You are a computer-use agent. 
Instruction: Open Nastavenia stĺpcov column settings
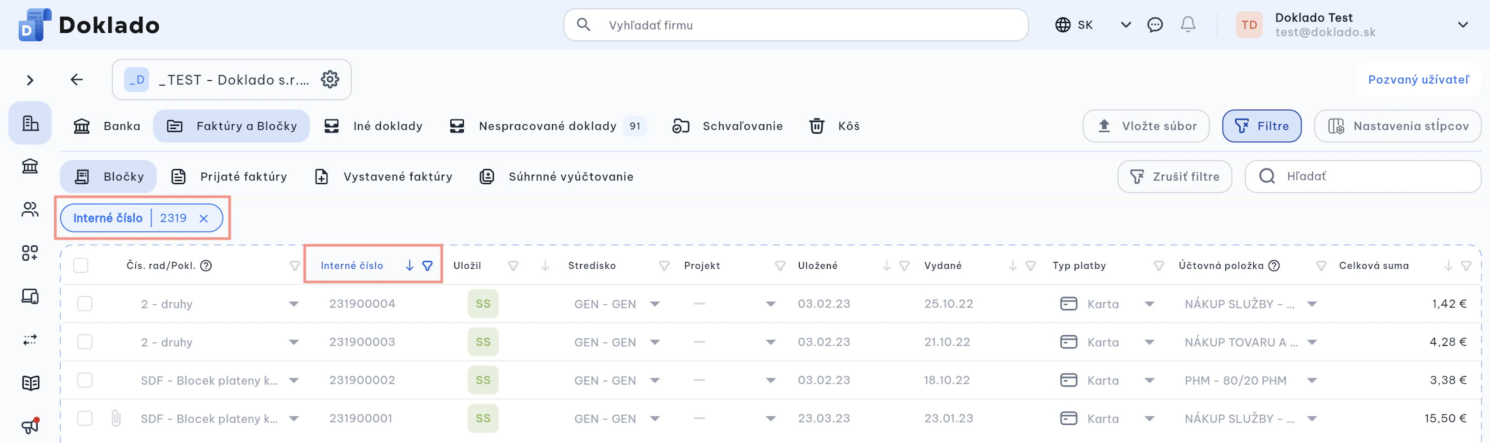[x=1397, y=126]
